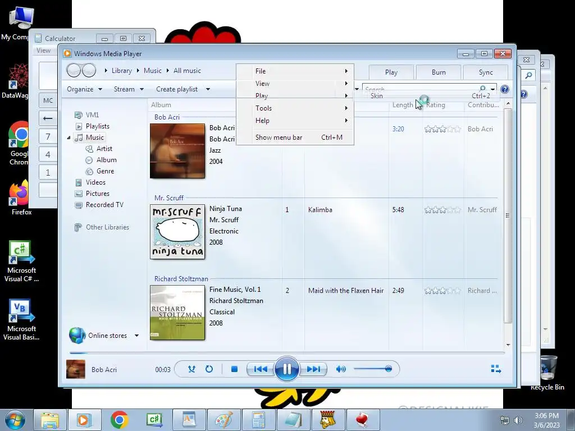This screenshot has height=431, width=575.
Task: Open Calculator from the taskbar
Action: pyautogui.click(x=258, y=420)
